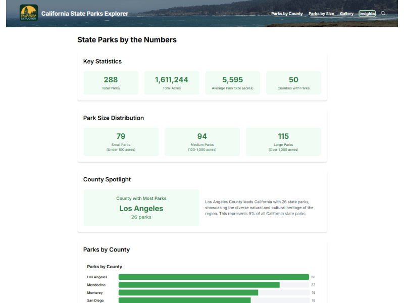The image size is (404, 303).
Task: Click the Parks by County chart title
Action: (x=104, y=267)
